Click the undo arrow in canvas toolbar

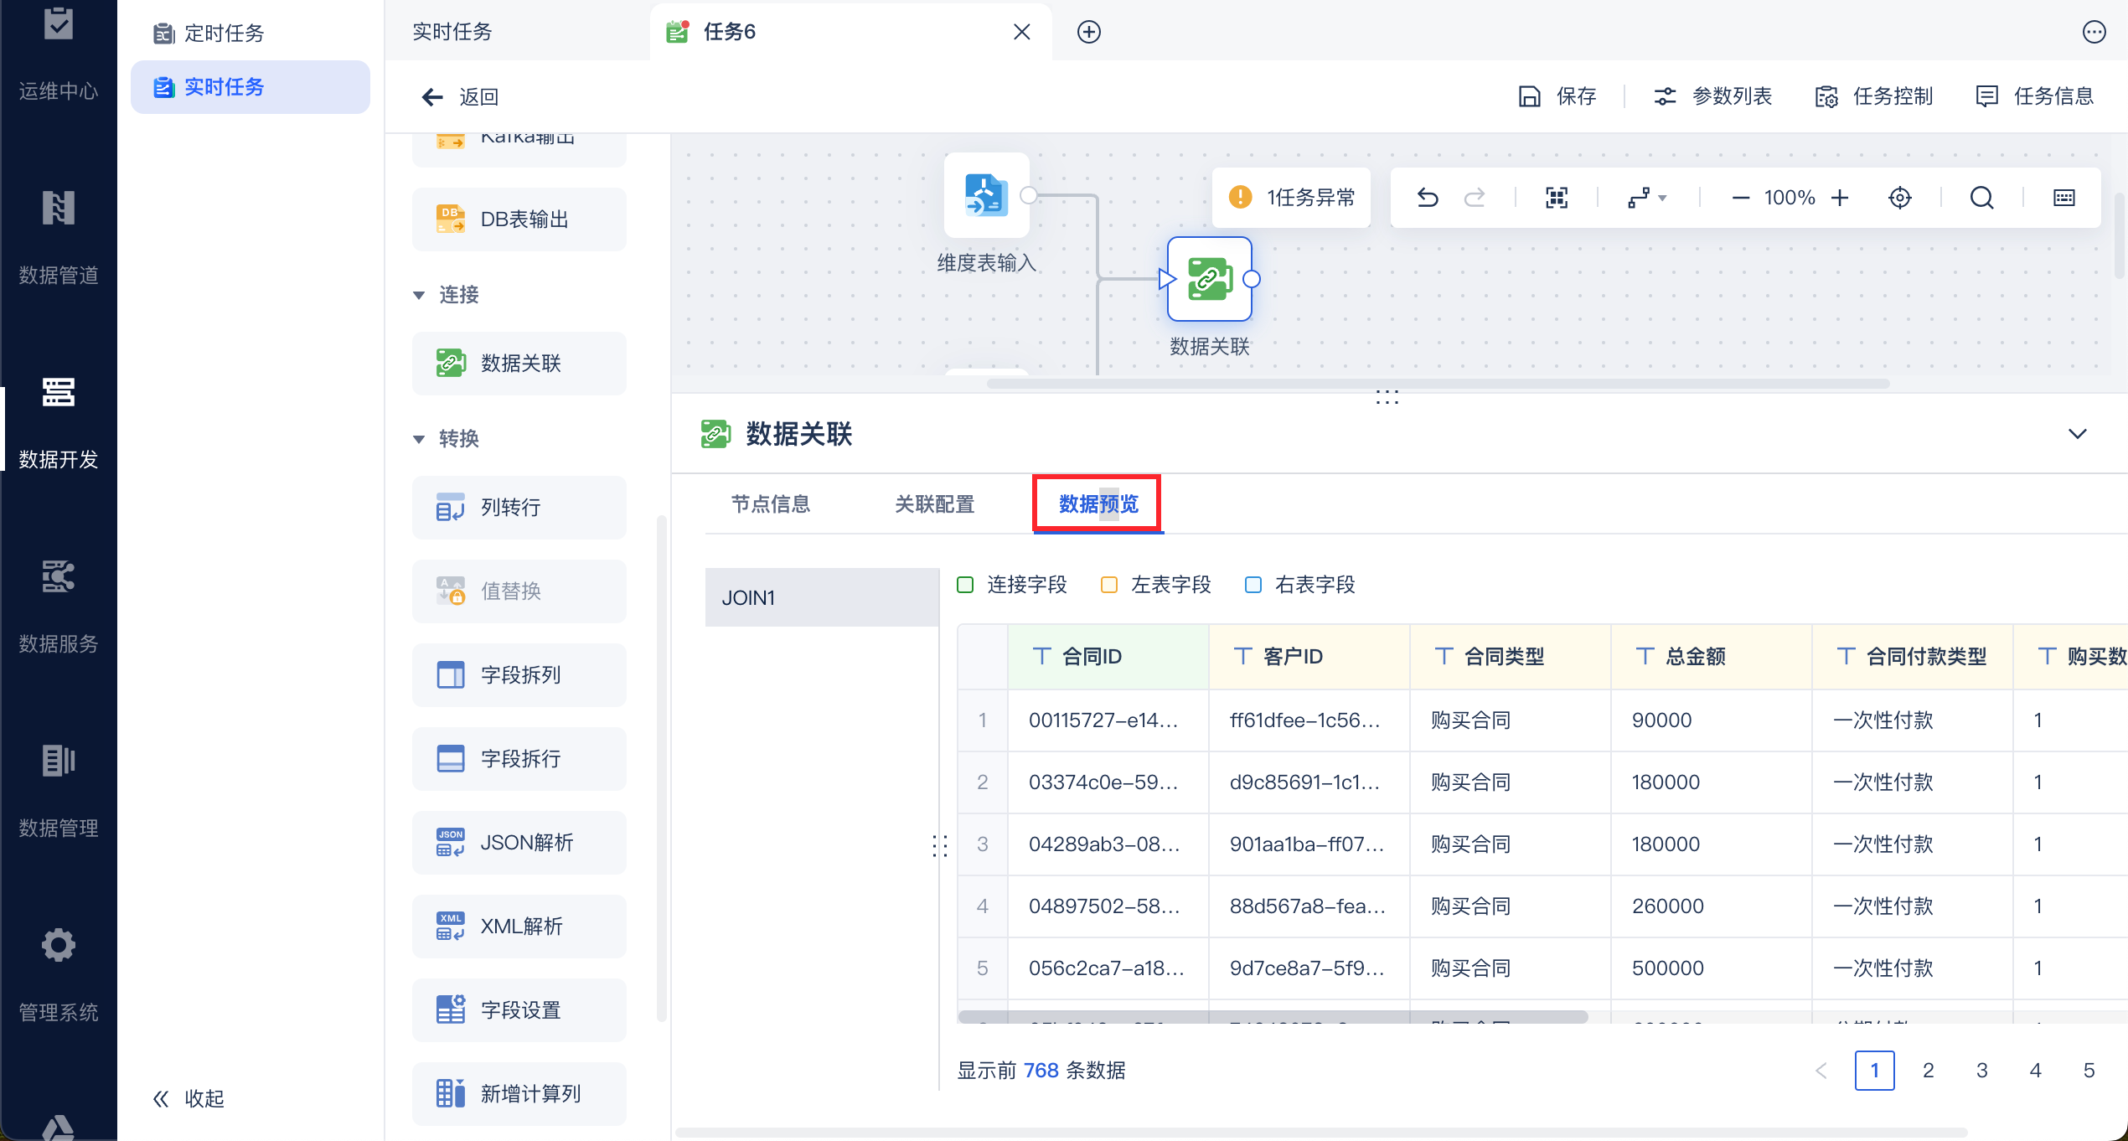pos(1428,198)
